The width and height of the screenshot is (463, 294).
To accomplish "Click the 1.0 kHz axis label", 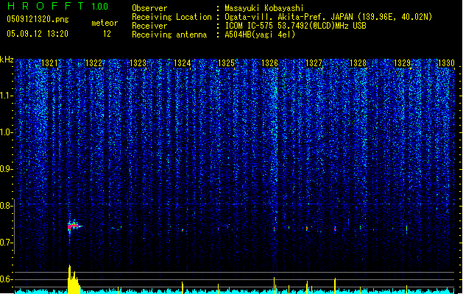I will (x=7, y=132).
